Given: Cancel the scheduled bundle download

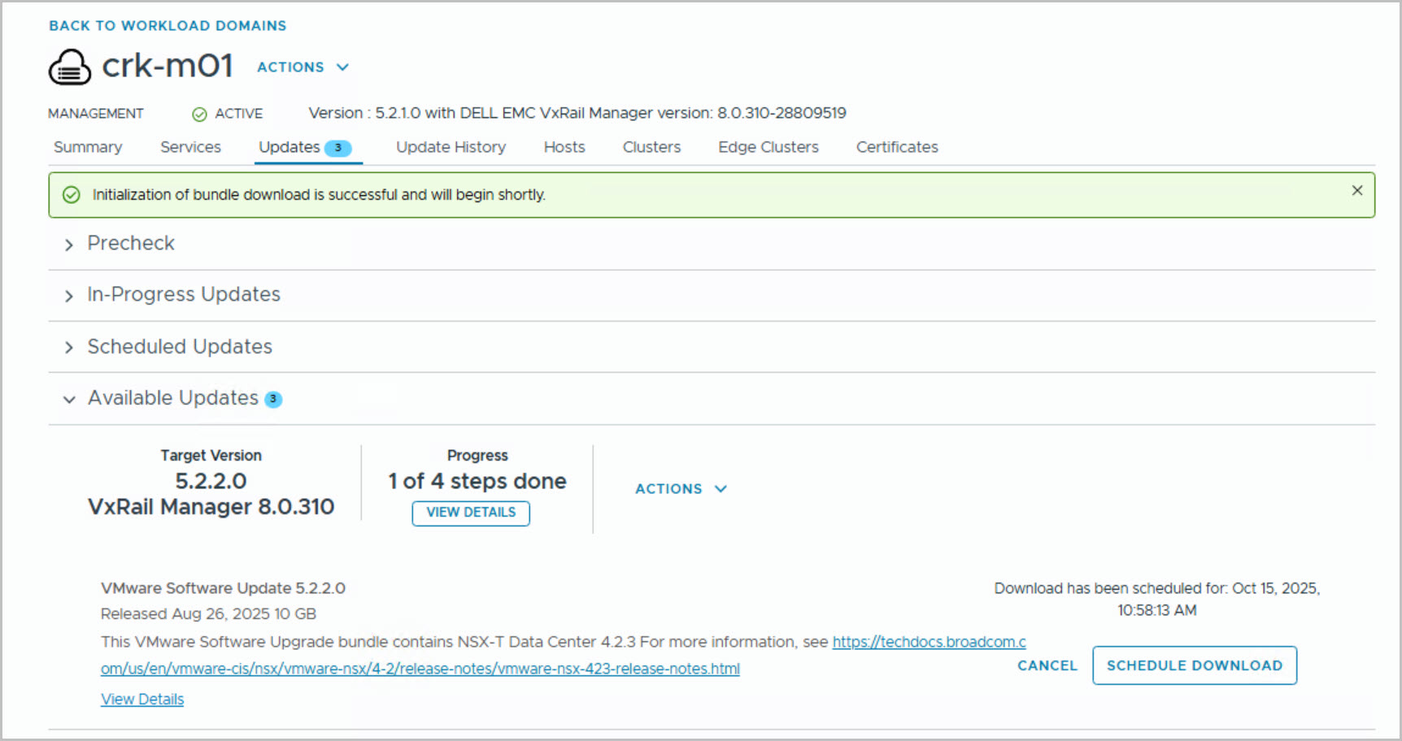Looking at the screenshot, I should click(1047, 665).
